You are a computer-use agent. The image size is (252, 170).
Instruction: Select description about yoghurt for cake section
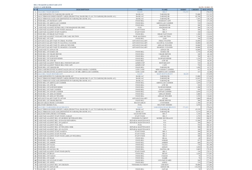pyautogui.click(x=58, y=36)
